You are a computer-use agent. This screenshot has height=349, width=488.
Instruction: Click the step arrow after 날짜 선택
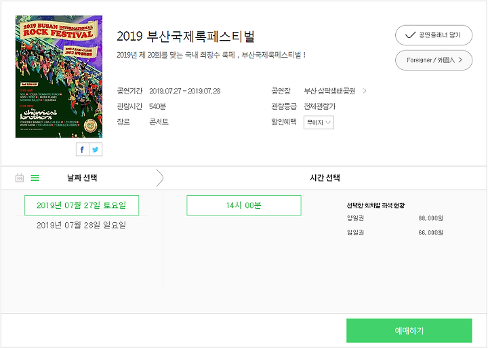[x=159, y=178]
